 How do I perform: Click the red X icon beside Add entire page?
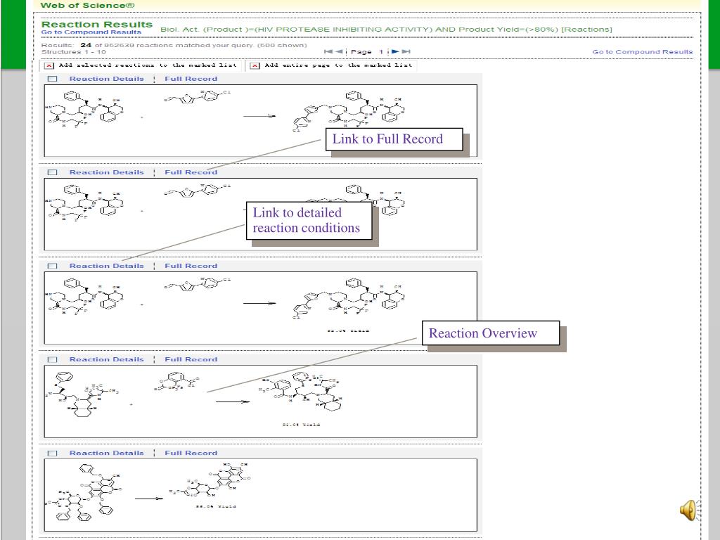(x=255, y=65)
